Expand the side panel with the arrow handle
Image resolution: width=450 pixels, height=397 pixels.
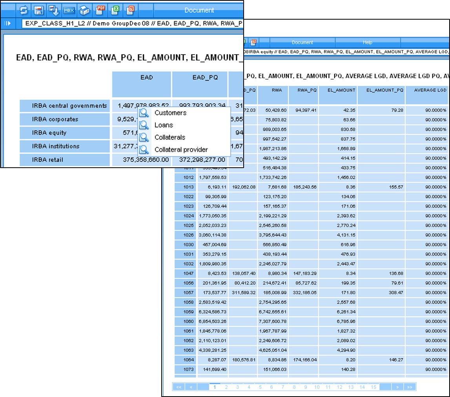tap(7, 23)
